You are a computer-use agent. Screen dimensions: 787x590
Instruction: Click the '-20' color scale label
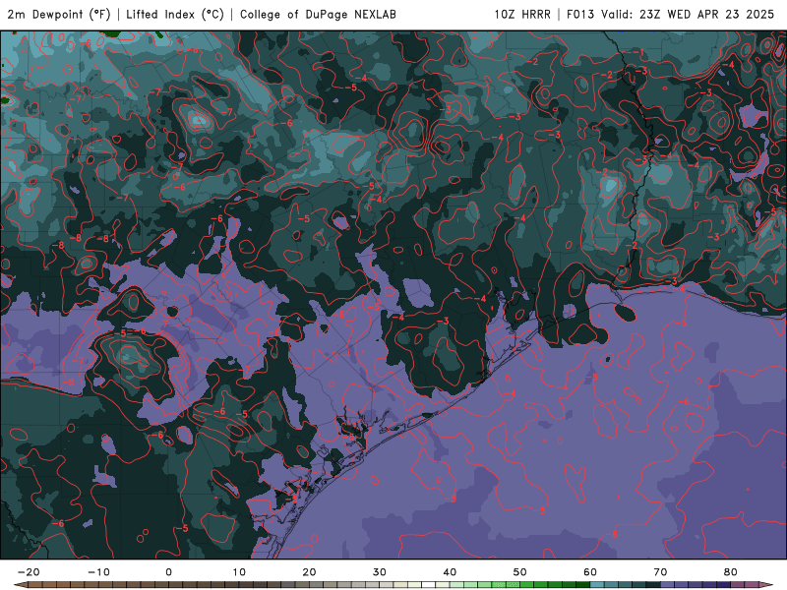pyautogui.click(x=29, y=572)
